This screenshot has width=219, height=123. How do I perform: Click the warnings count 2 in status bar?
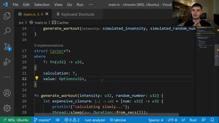pos(76,120)
